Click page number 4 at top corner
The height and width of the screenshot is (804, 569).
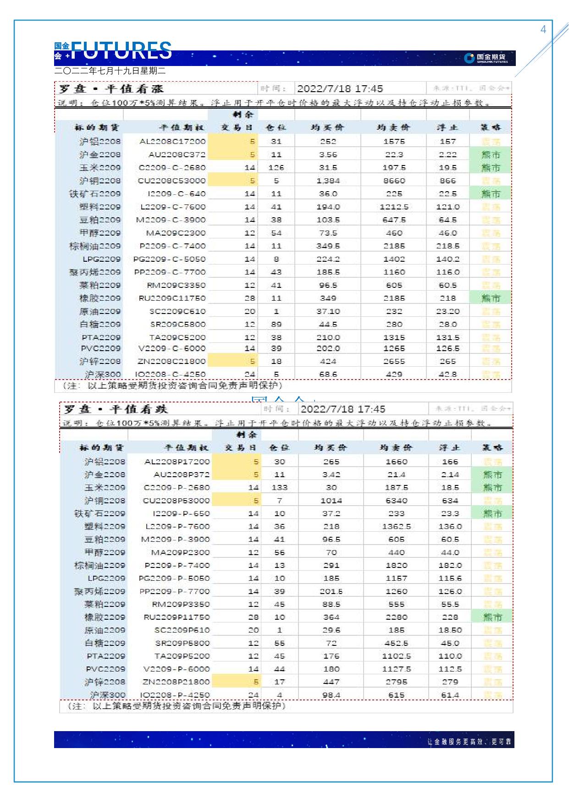coord(543,30)
